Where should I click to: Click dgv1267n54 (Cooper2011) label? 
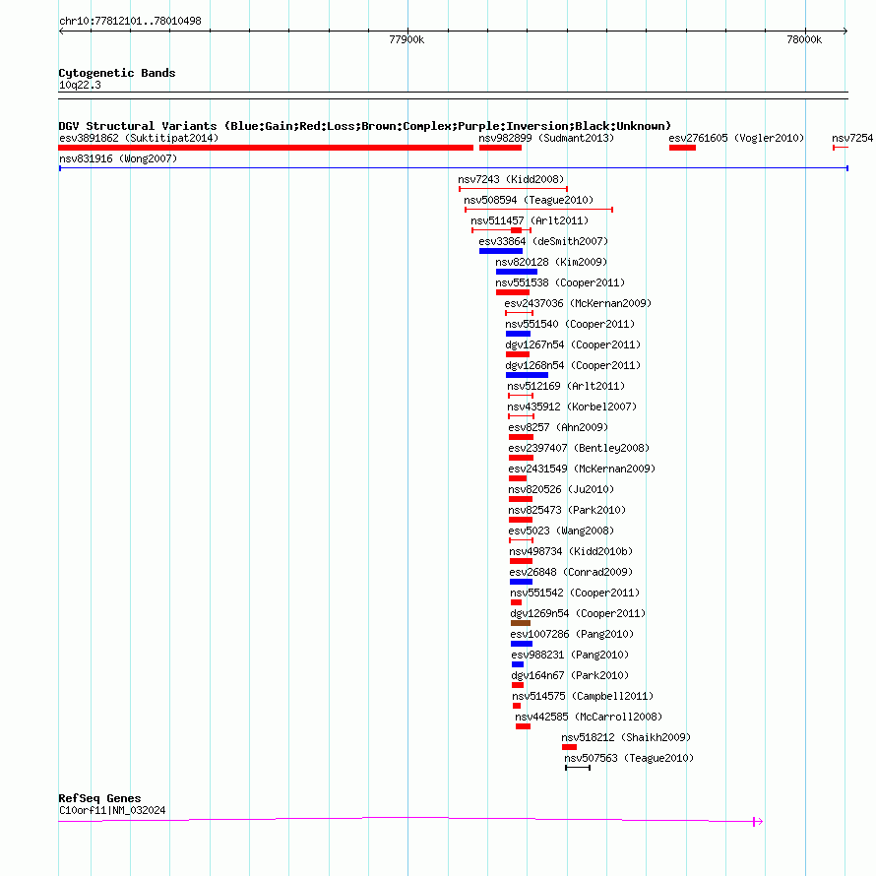pos(573,344)
